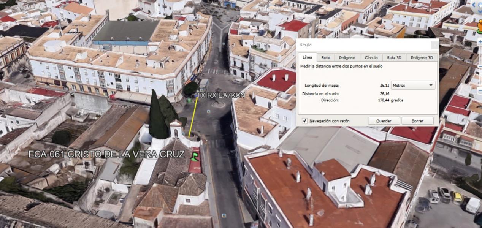The width and height of the screenshot is (482, 228).
Task: Click the green flag placemark on the church
Action: 195,157
